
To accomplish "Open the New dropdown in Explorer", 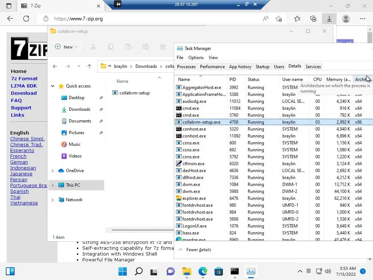I will pos(66,47).
